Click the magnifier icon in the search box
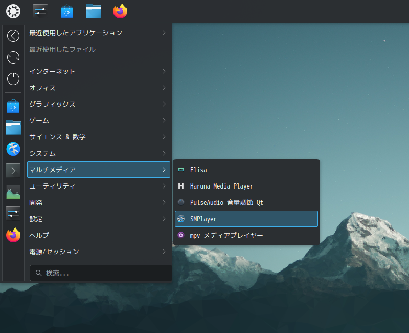 pos(39,273)
